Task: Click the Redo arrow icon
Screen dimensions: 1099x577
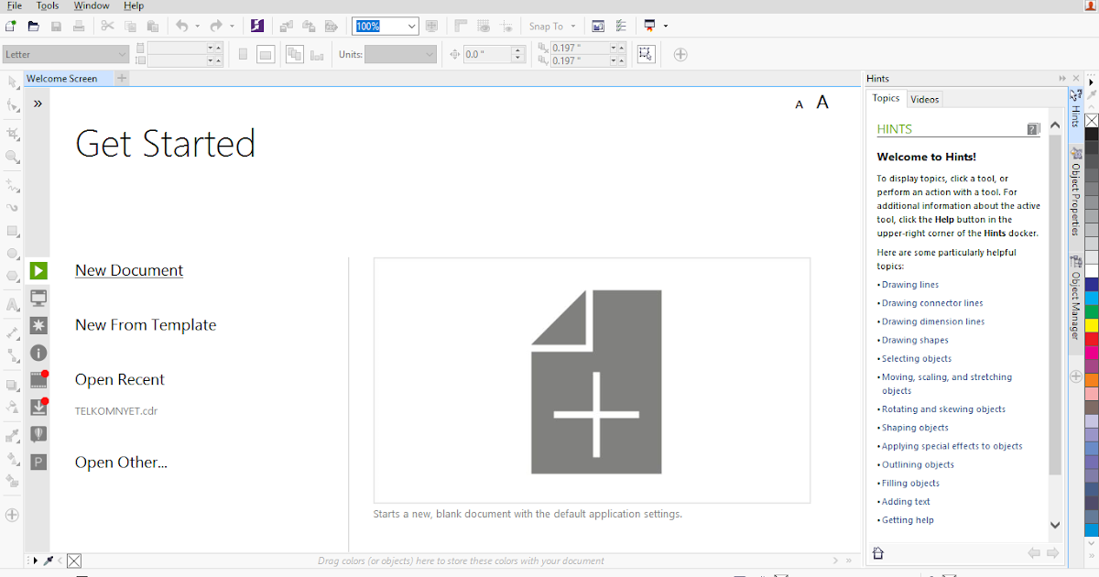Action: pyautogui.click(x=216, y=27)
